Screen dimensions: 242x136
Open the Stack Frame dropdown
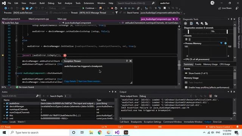coord(161,13)
